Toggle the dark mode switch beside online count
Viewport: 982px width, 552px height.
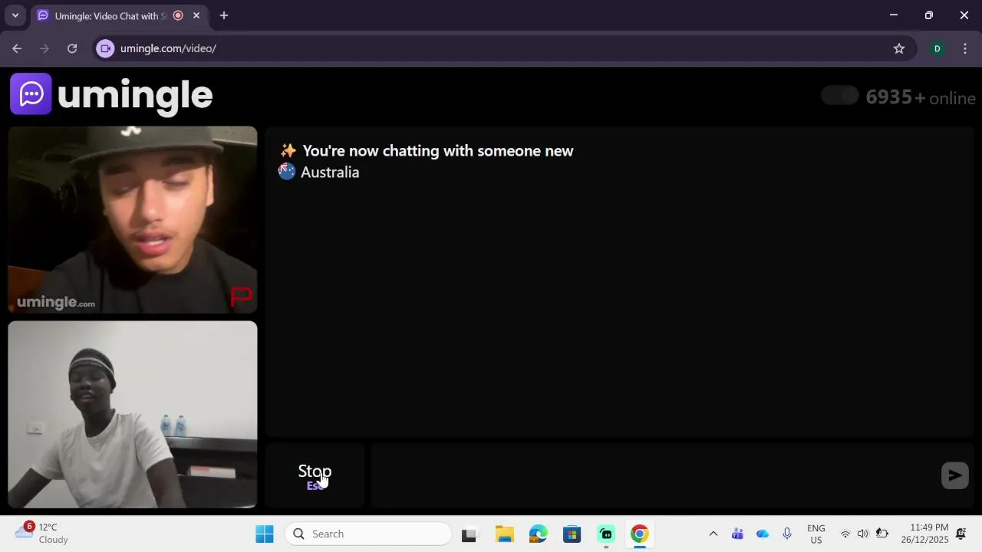[840, 96]
